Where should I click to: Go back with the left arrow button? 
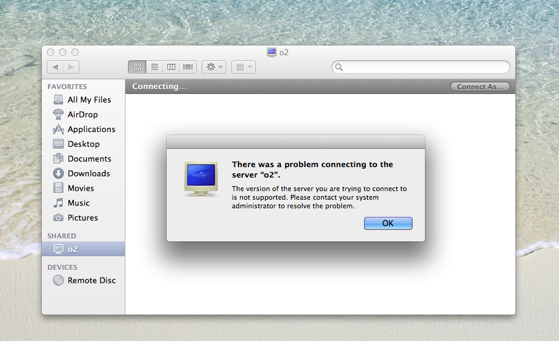pyautogui.click(x=55, y=67)
